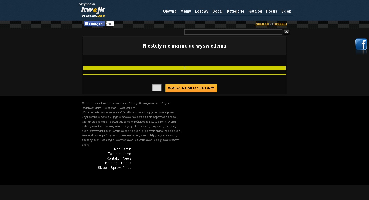The image size is (369, 200).
Task: Click the 'Zaloguj się' login link
Action: 262,24
